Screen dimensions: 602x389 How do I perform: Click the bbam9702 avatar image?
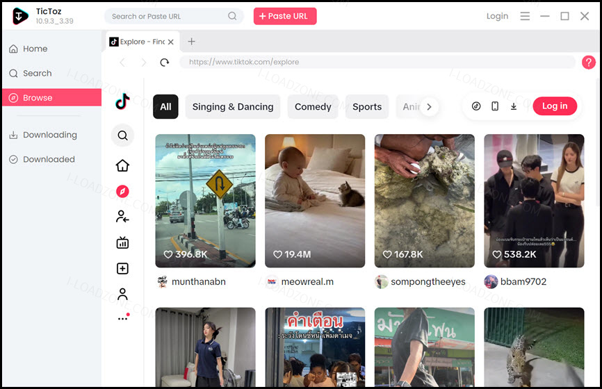pos(491,281)
